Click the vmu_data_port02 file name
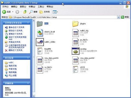Viewport: 131px width, 98px height. click(x=87, y=58)
